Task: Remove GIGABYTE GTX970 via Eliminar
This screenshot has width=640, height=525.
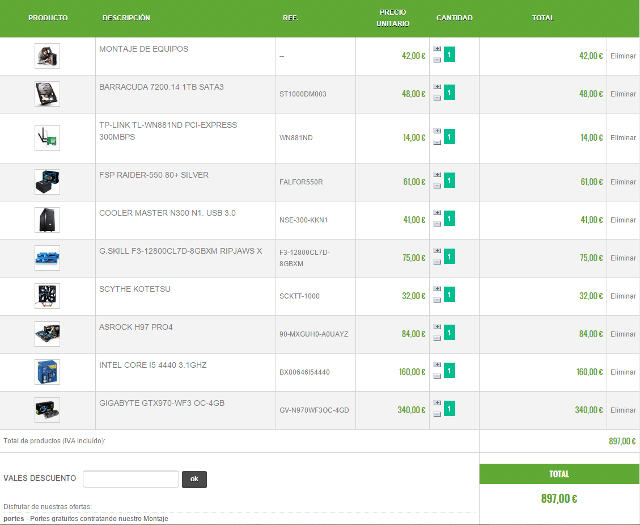Action: click(x=623, y=410)
